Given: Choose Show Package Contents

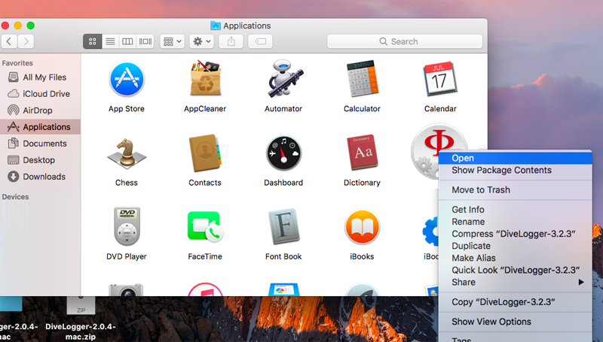Looking at the screenshot, I should tap(515, 170).
